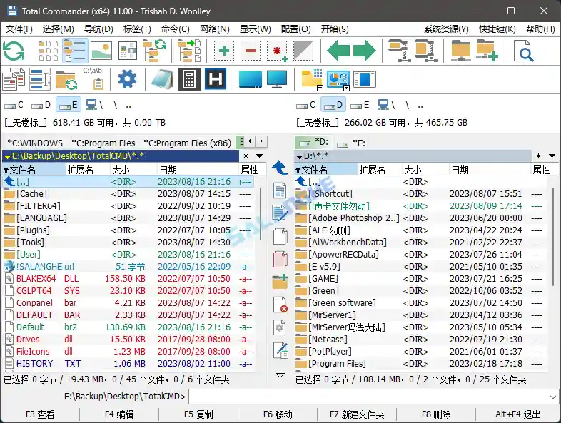Select drive C in right drive bar
The image size is (561, 423).
point(306,105)
